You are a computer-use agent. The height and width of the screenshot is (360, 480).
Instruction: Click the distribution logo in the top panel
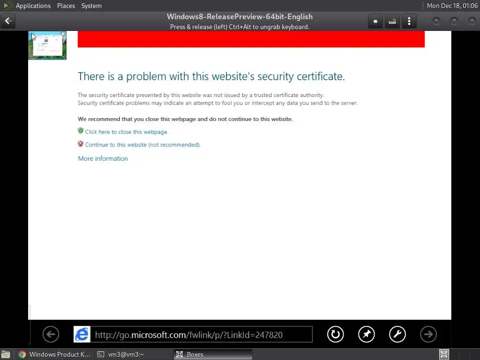pyautogui.click(x=7, y=6)
